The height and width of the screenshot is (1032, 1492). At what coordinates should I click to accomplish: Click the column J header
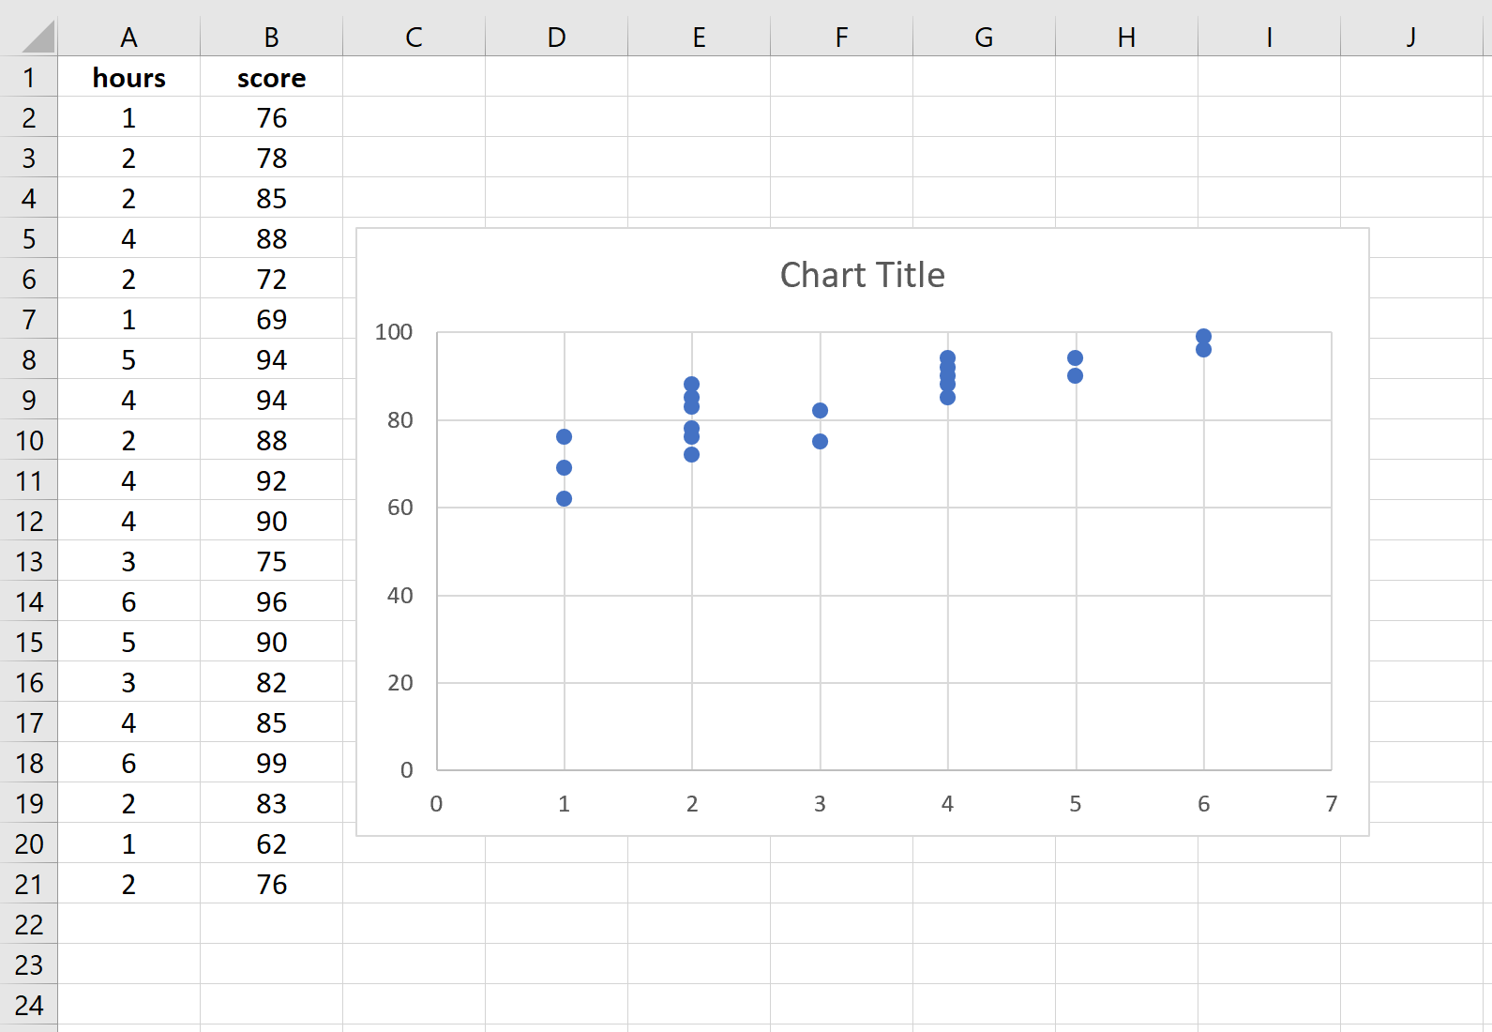[x=1410, y=38]
